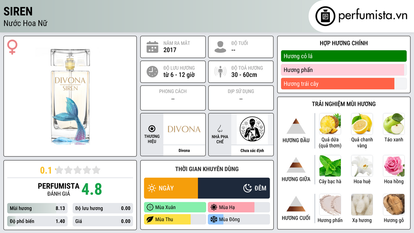Select the pink rose note image

tap(394, 165)
